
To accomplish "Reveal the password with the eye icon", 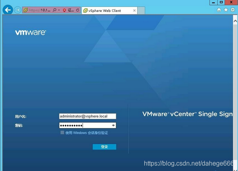I will (x=113, y=125).
